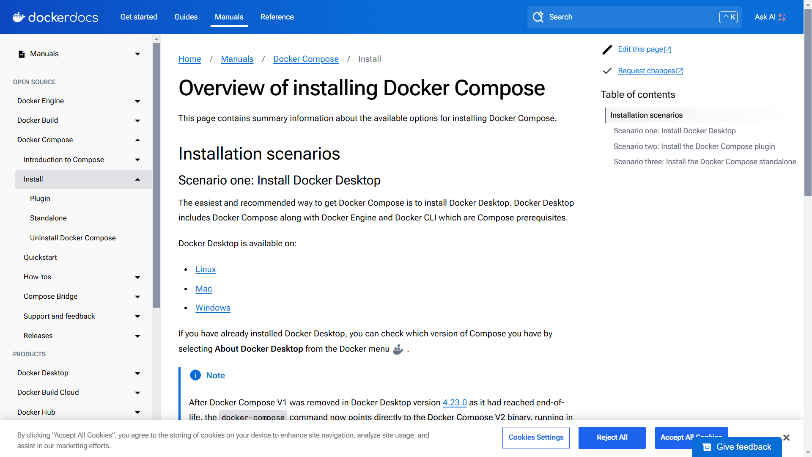The width and height of the screenshot is (812, 457).
Task: Open the Manuals dropdown at sidebar top
Action: point(137,54)
